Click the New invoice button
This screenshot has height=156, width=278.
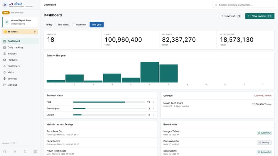(260, 16)
